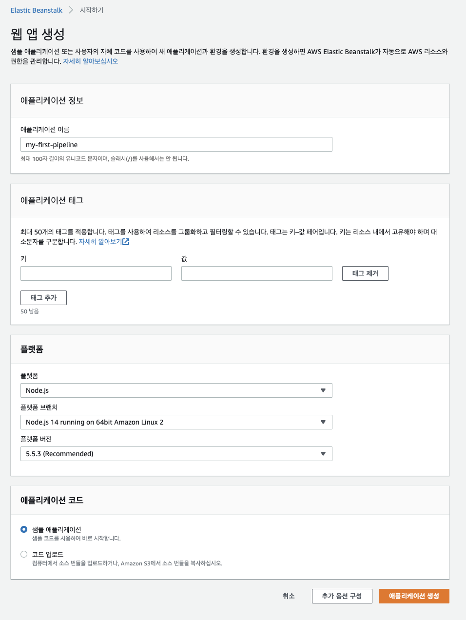The image size is (466, 620).
Task: Click the 50 남음 remaining tags text
Action: [x=30, y=311]
